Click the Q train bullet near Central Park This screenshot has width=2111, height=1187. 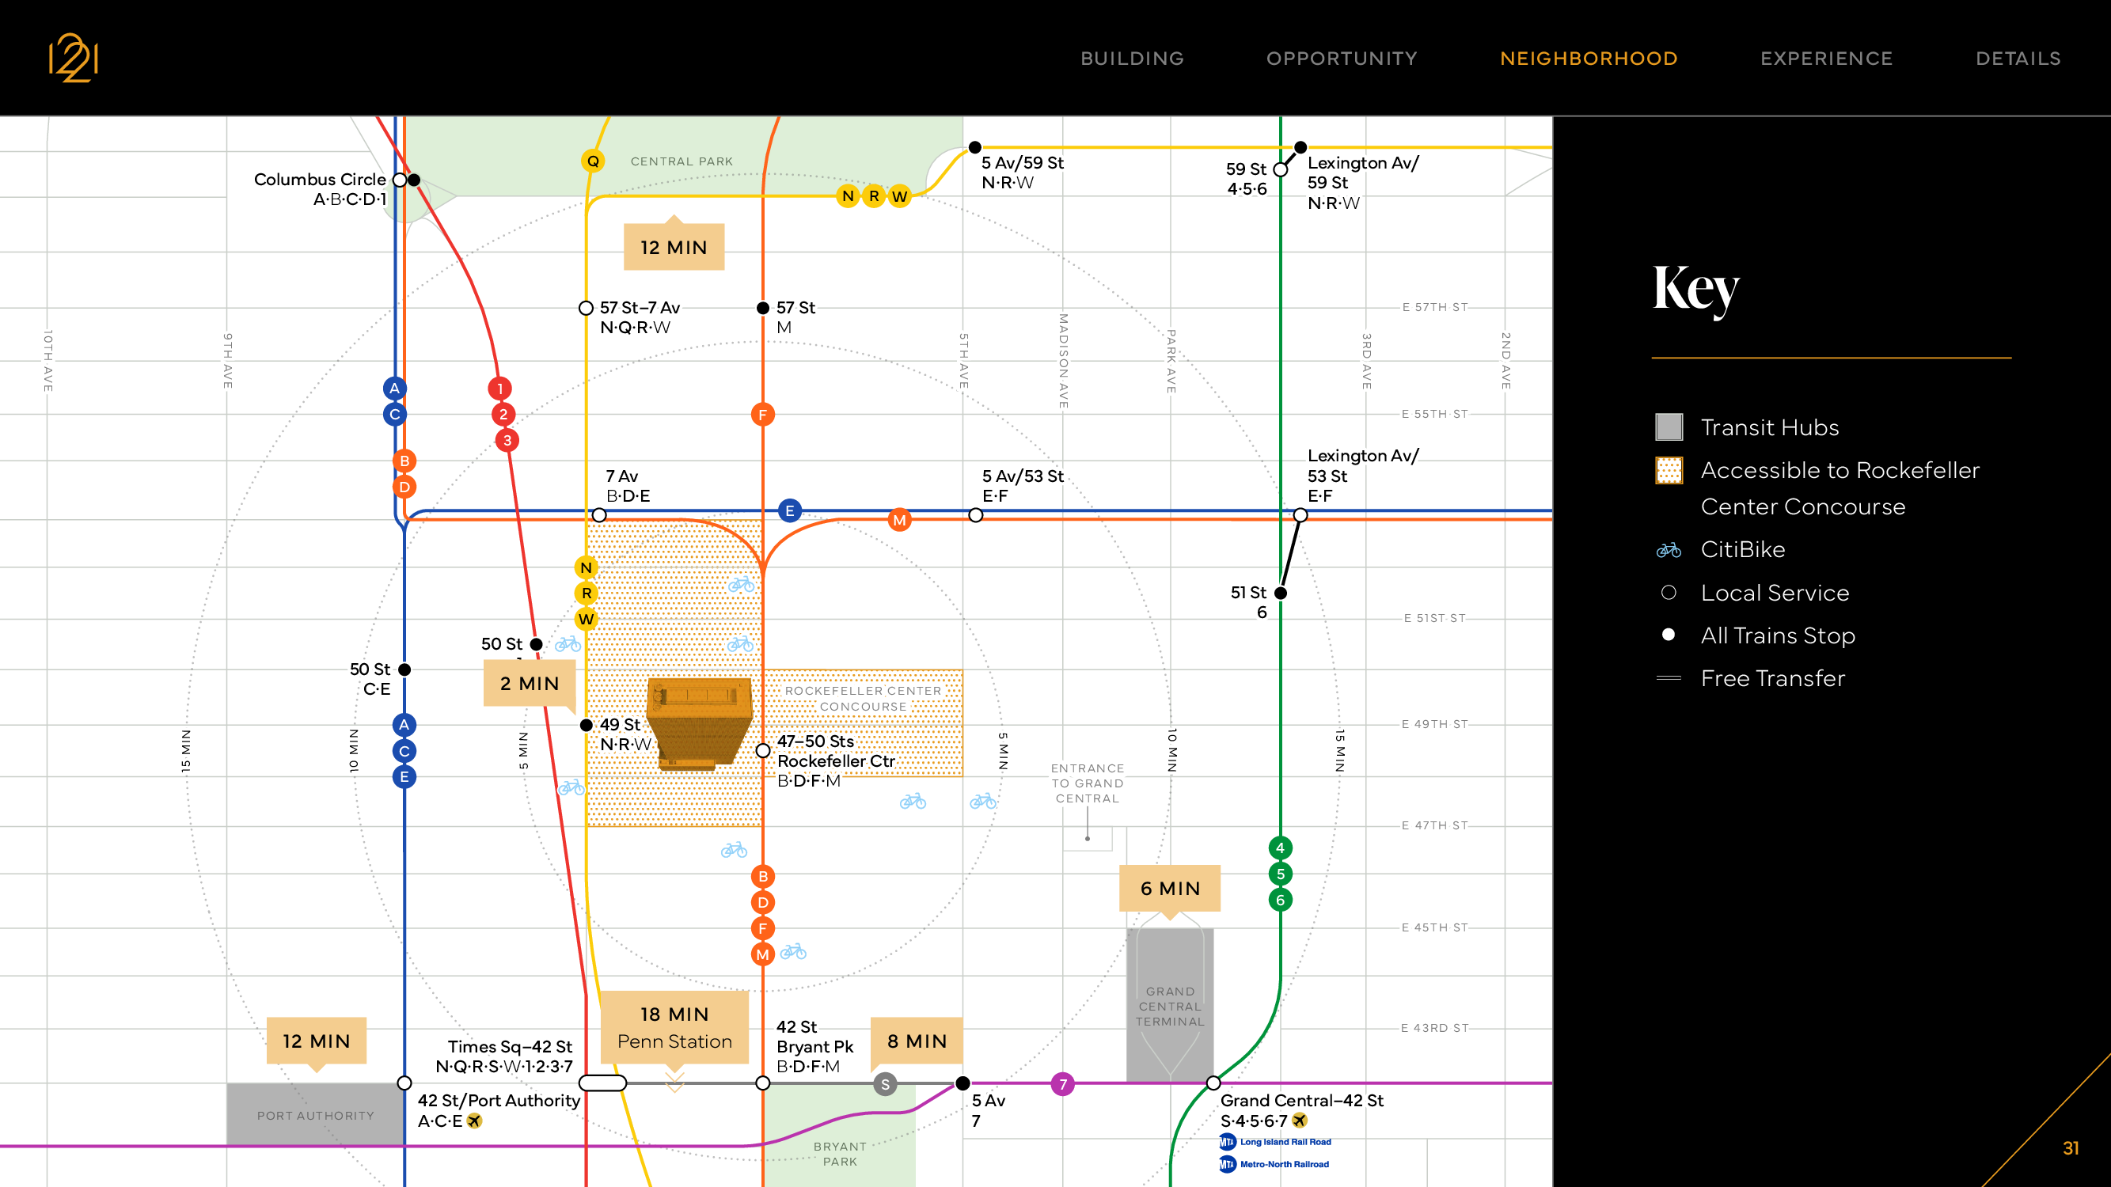593,161
